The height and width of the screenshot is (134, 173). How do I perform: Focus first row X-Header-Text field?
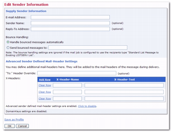(x=124, y=85)
